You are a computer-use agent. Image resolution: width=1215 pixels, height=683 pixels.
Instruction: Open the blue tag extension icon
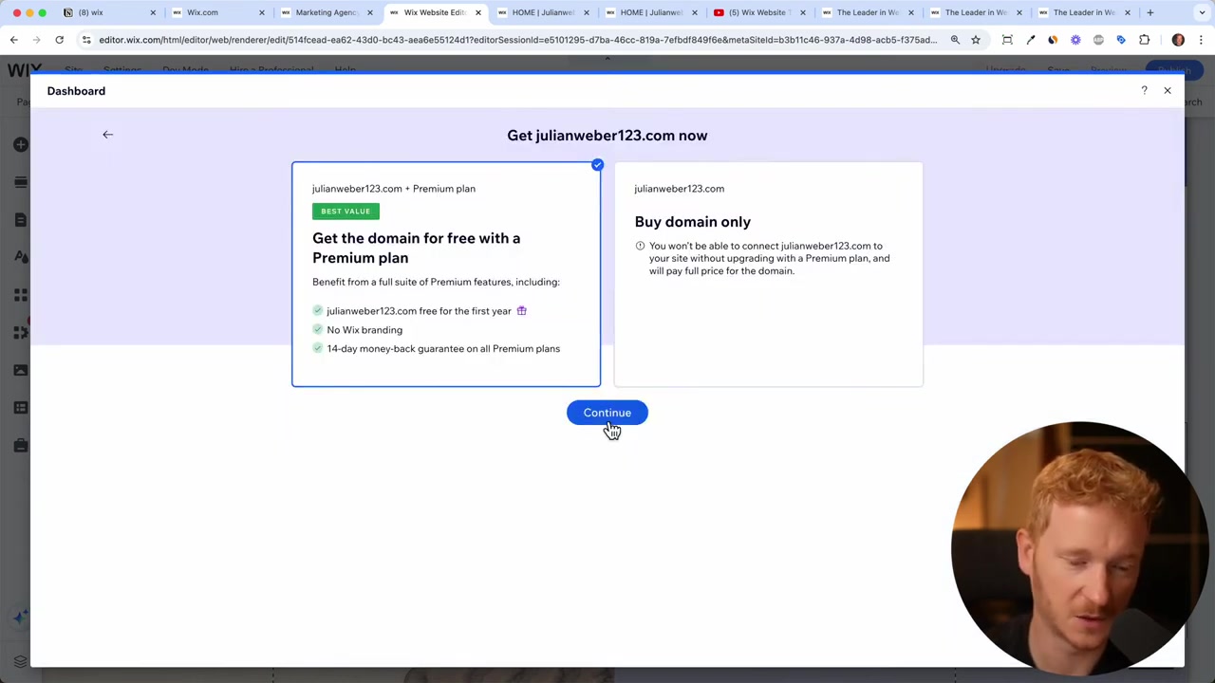pyautogui.click(x=1121, y=40)
